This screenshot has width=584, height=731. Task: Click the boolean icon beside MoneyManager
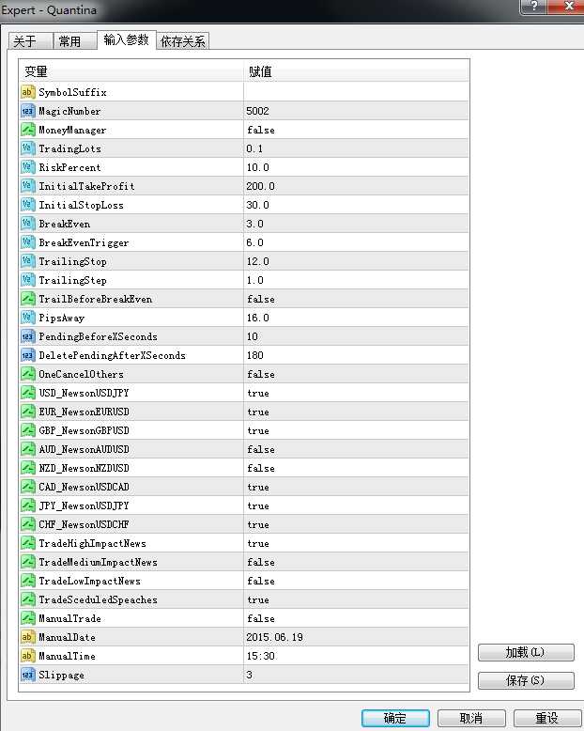tap(27, 130)
